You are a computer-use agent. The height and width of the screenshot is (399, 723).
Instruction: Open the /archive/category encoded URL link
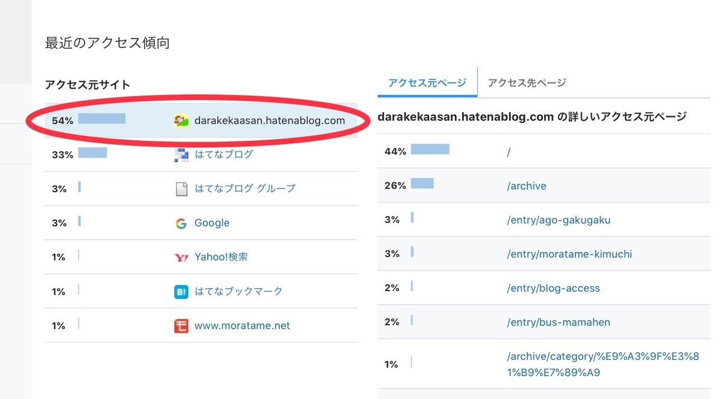(602, 365)
